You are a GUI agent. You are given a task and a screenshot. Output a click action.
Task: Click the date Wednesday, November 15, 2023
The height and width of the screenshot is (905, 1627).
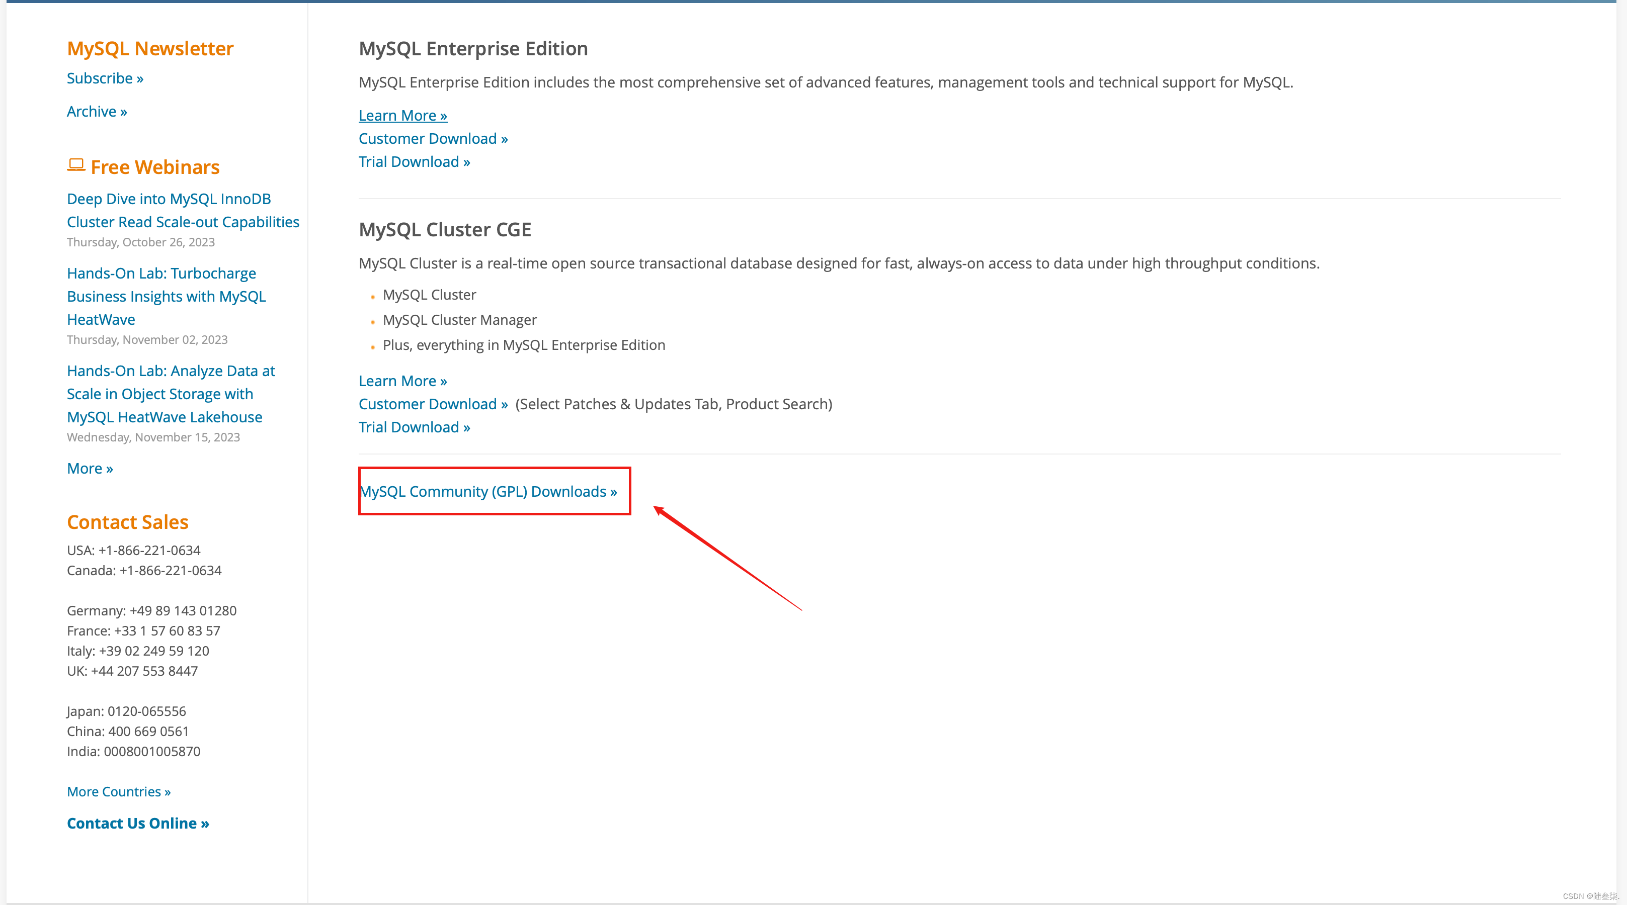pos(153,437)
